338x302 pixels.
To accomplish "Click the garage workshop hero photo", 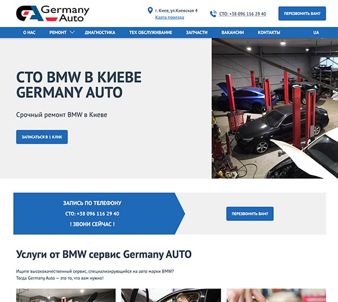I will (275, 109).
